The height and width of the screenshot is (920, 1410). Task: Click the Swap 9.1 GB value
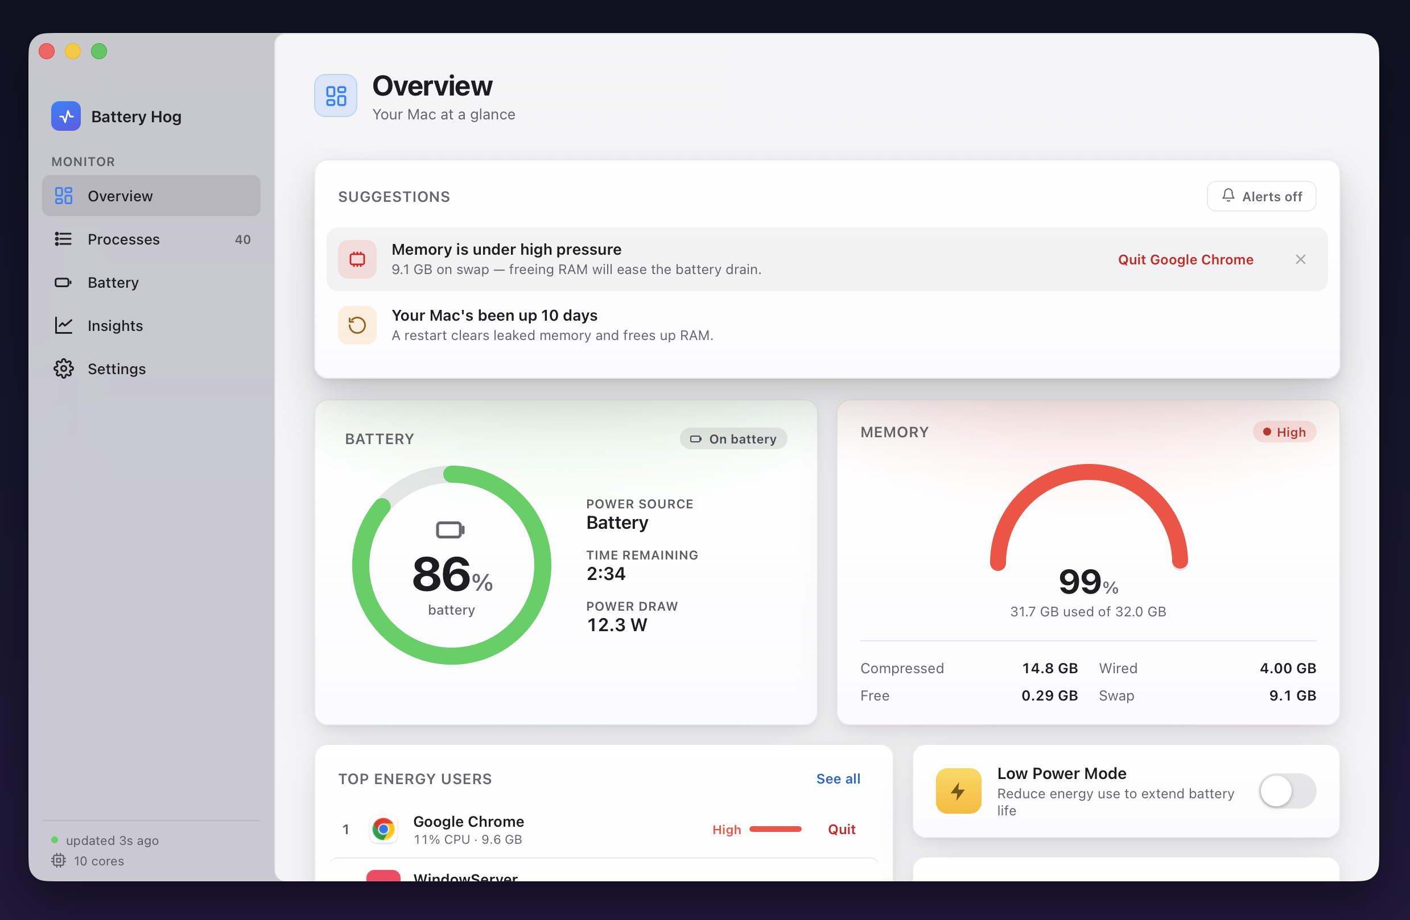pyautogui.click(x=1292, y=695)
